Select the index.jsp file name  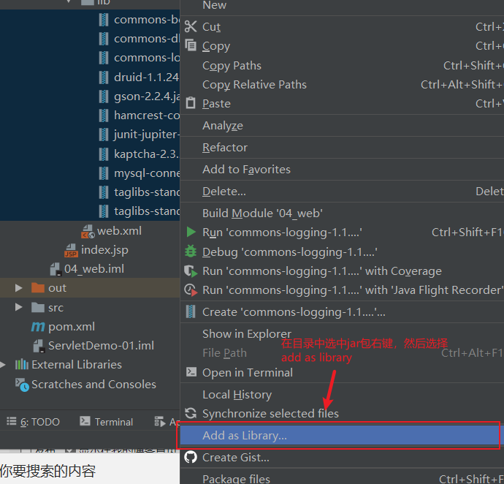(104, 250)
